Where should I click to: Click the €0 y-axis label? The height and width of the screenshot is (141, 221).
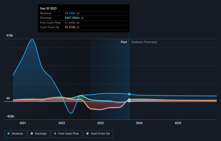(x=8, y=98)
